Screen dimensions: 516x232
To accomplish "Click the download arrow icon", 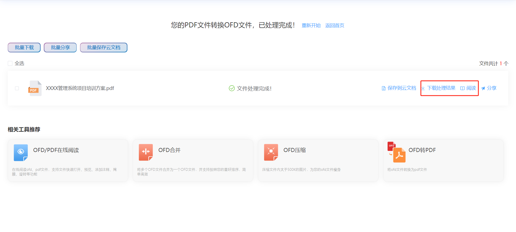I will 423,88.
